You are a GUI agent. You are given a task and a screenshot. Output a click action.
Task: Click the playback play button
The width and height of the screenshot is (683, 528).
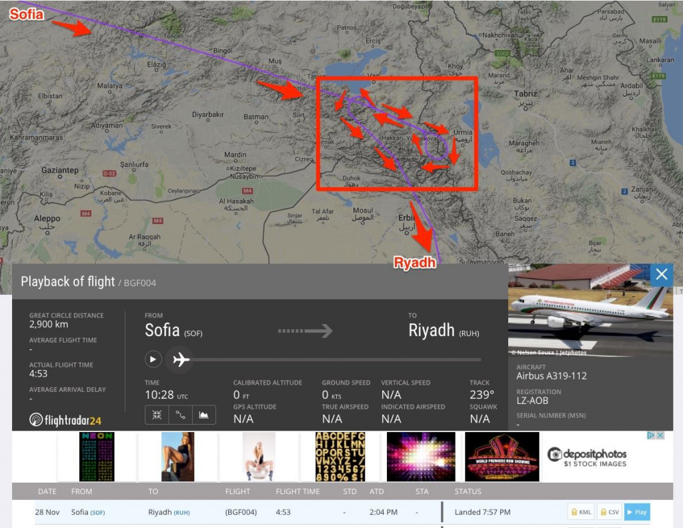(x=153, y=359)
